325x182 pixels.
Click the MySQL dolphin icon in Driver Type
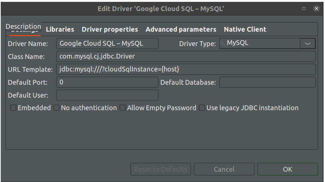coord(222,43)
